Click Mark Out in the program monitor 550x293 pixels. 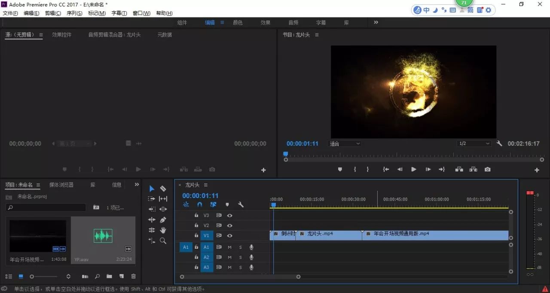(368, 169)
